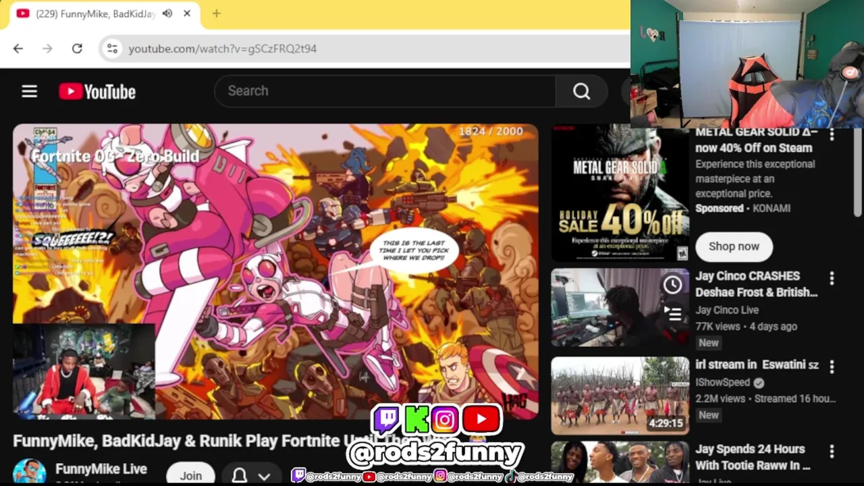
Task: Open options menu for Metal Gear ad
Action: (x=832, y=135)
